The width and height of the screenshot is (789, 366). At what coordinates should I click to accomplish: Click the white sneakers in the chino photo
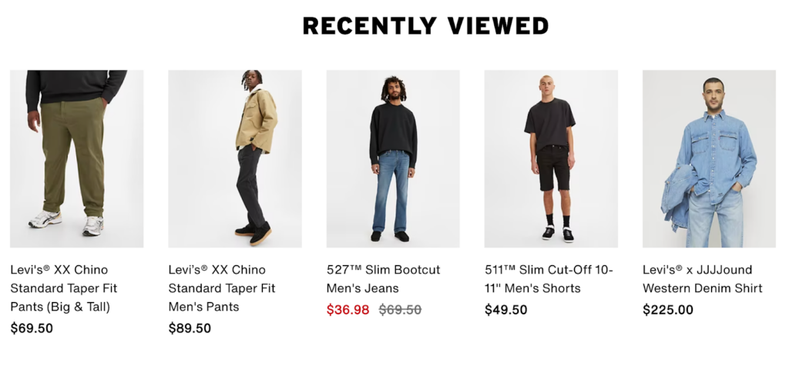point(66,222)
